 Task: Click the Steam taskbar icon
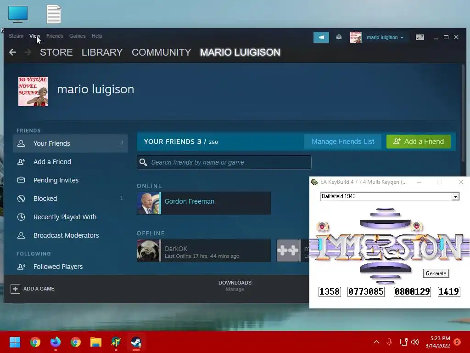pyautogui.click(x=136, y=342)
